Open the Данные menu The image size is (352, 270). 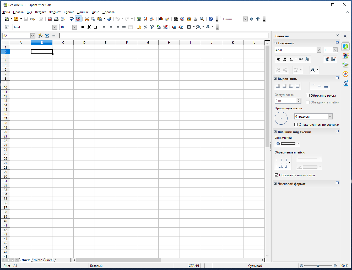pos(83,12)
